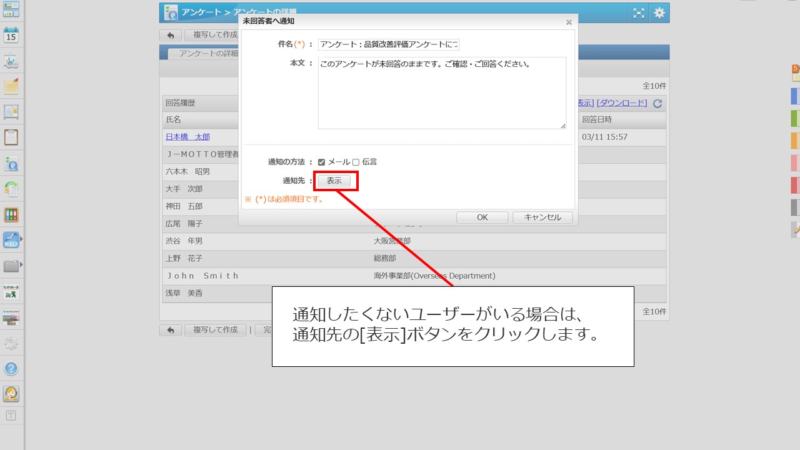Click the 総務部 department cell
Screen dimensions: 800x450
[x=384, y=258]
